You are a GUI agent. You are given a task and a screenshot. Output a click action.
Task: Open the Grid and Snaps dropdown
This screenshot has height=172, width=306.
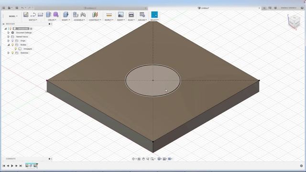click(165, 159)
